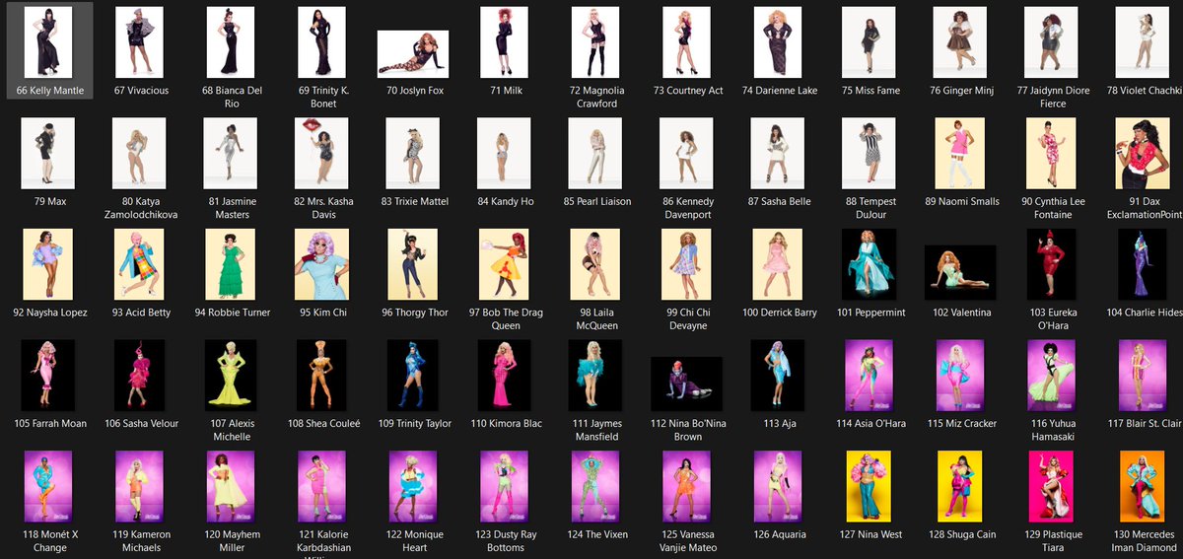Pick the 75 Miss Fame thumbnail
The width and height of the screenshot is (1183, 559).
coord(869,42)
